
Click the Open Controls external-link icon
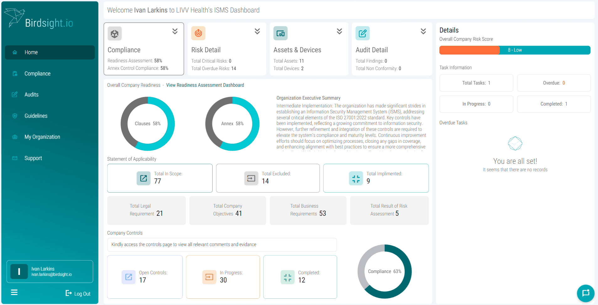coord(129,277)
